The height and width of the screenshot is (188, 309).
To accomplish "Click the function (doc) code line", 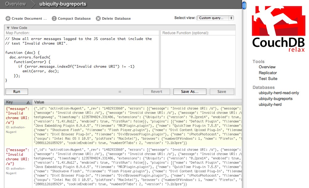I will 22,53.
